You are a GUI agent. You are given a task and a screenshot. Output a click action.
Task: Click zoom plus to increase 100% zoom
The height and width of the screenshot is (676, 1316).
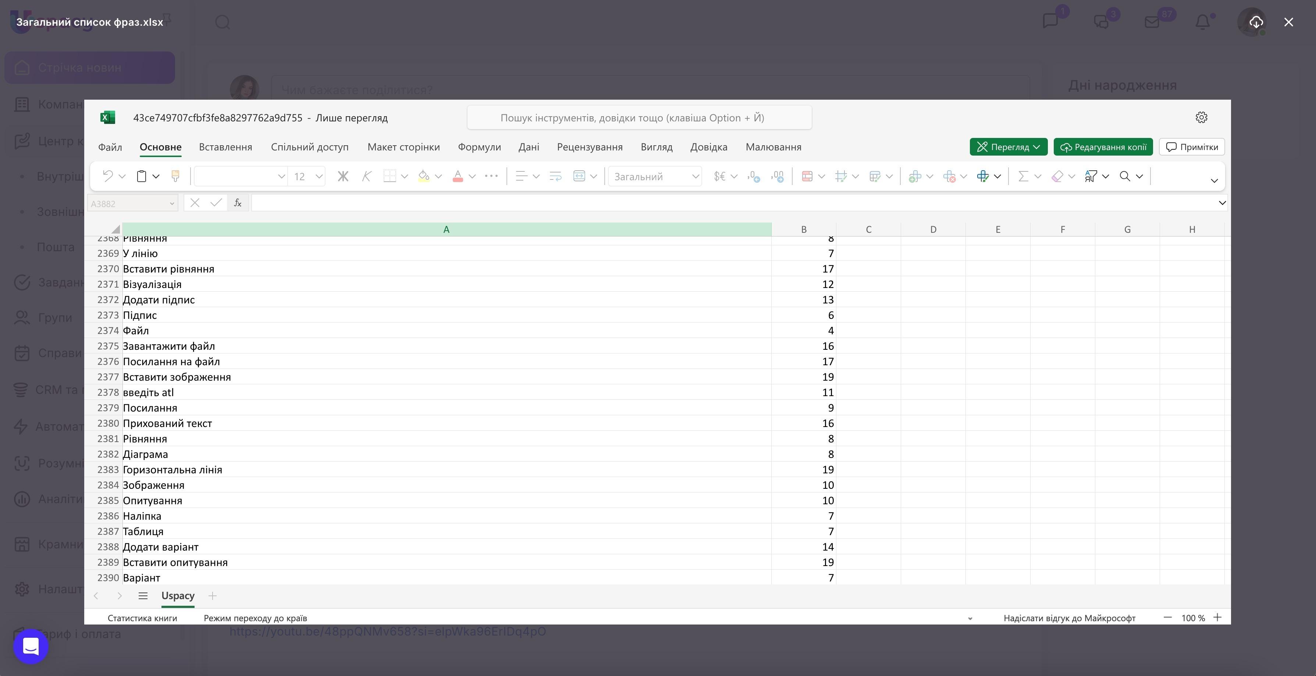tap(1217, 617)
